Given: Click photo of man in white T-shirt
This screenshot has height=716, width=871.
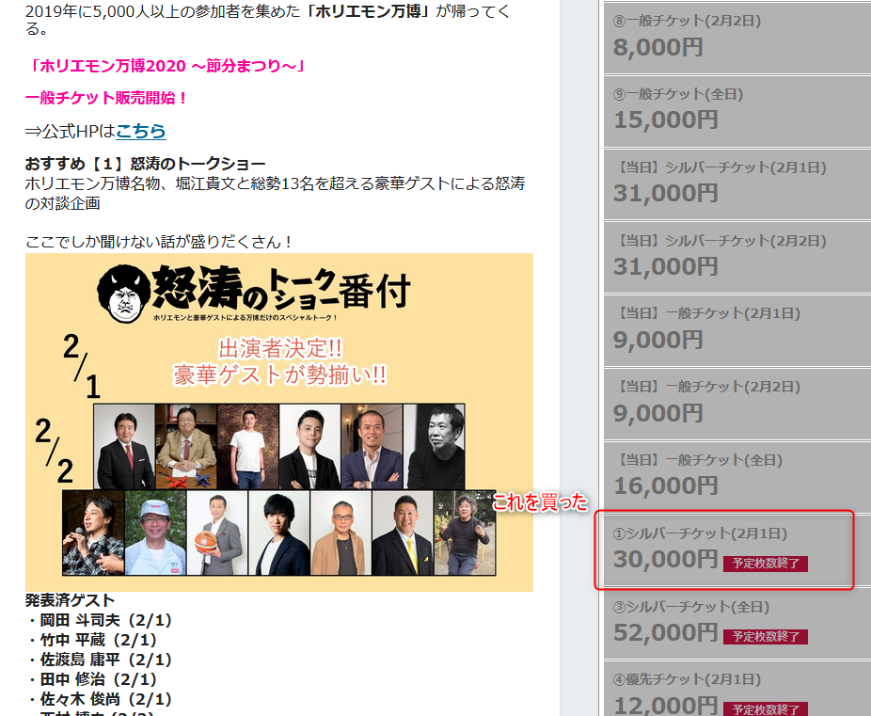Looking at the screenshot, I should pyautogui.click(x=248, y=447).
